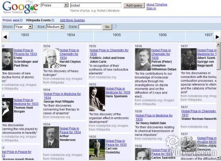Jump to 1935 in the timeline header
Image resolution: width=221 pixels, height=161 pixels.
(117, 35)
